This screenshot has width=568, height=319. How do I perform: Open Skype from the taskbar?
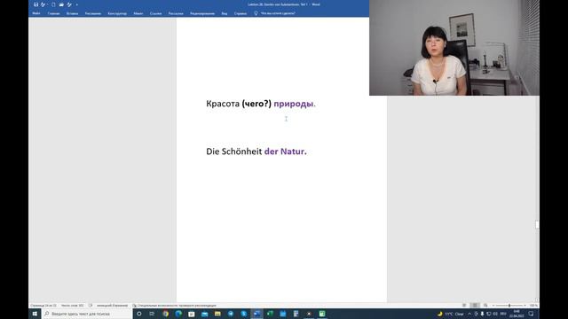(244, 314)
